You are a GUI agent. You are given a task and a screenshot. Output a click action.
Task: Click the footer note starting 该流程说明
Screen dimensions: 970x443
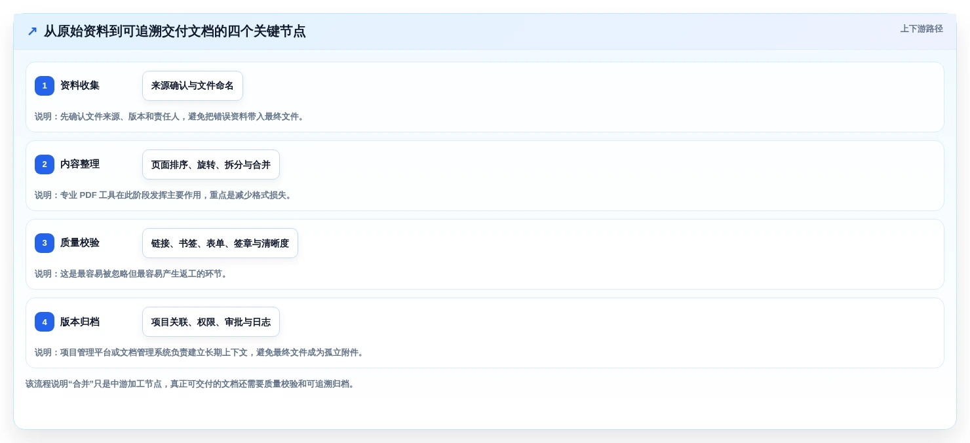(191, 384)
